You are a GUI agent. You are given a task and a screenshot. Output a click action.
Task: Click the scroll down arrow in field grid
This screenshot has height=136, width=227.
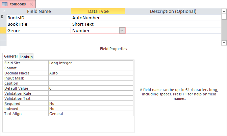224,43
